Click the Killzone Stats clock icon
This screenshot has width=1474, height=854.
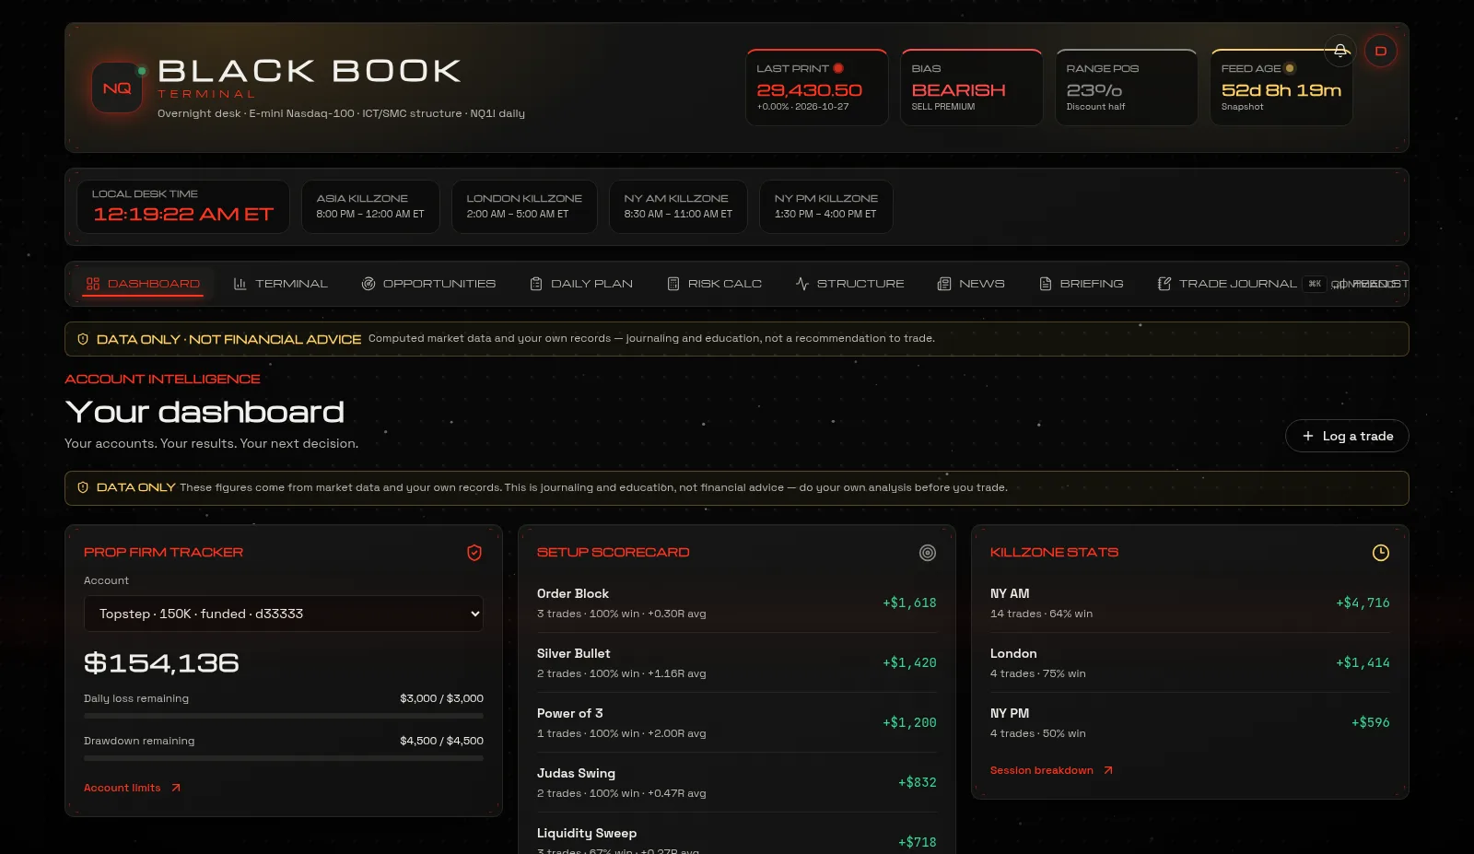[1381, 553]
